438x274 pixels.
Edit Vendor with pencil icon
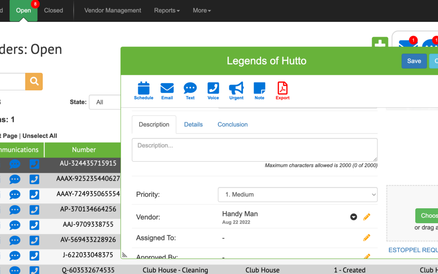pyautogui.click(x=367, y=217)
